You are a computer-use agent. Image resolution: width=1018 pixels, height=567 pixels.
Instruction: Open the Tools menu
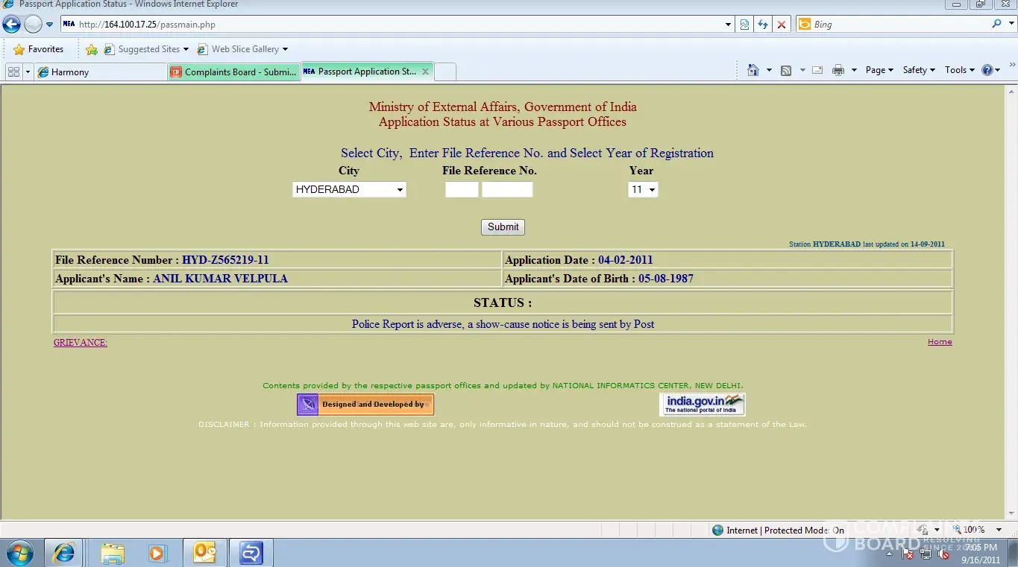(x=960, y=70)
